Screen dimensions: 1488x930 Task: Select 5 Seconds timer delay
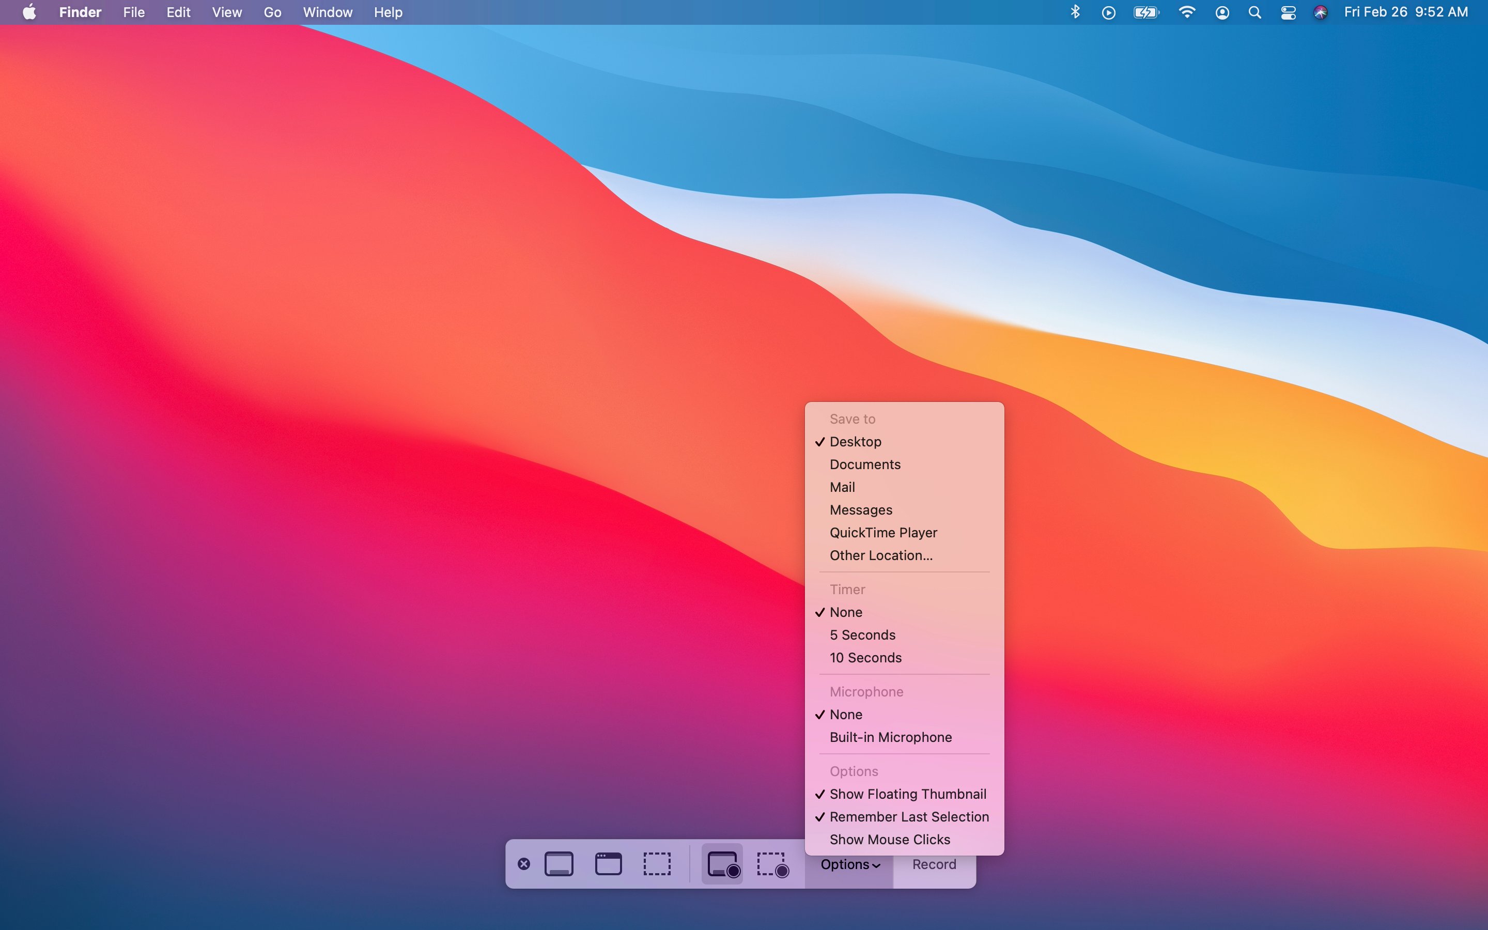862,634
